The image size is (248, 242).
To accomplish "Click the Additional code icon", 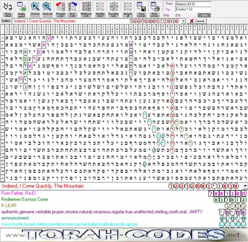I will pyautogui.click(x=86, y=7).
